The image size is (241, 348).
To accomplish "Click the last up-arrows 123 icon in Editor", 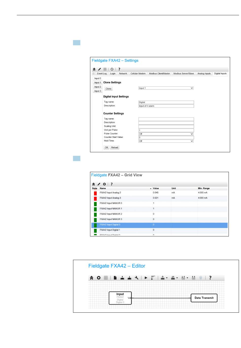I will click(194, 278).
